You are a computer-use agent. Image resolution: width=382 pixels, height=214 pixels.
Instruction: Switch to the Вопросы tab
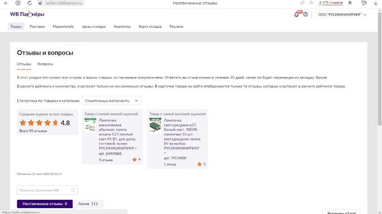(45, 64)
